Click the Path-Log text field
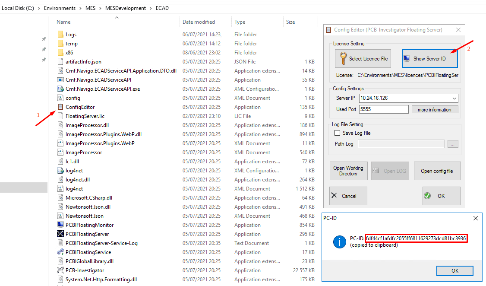 pos(401,144)
